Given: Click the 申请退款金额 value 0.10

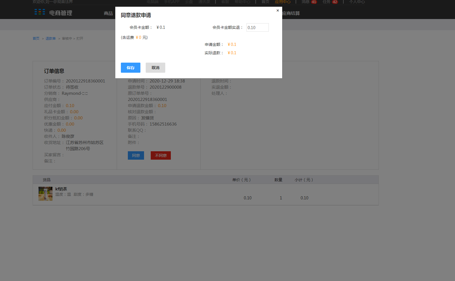Looking at the screenshot, I should (x=162, y=106).
